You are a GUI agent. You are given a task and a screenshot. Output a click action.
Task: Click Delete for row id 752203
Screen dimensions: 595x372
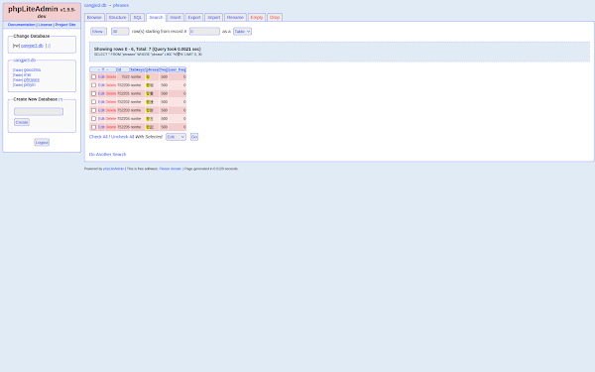tap(111, 110)
